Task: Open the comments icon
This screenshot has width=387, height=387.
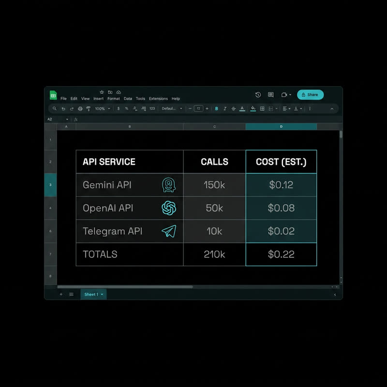Action: click(x=271, y=95)
